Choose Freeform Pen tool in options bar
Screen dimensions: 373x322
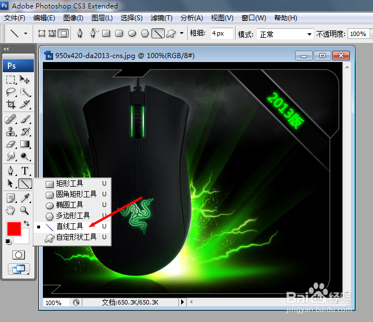click(94, 33)
